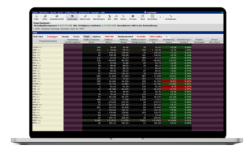
Task: Open the small arrow beside Einstellungen
Action: (x=178, y=17)
